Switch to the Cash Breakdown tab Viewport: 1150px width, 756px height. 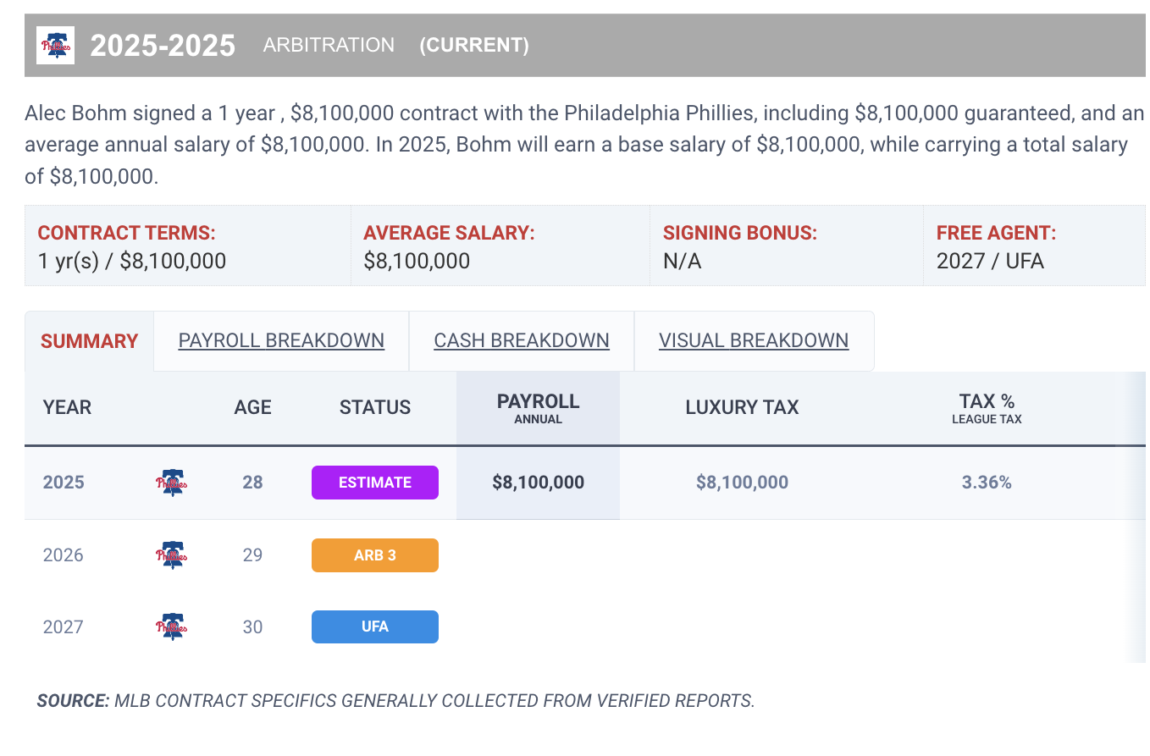[522, 340]
